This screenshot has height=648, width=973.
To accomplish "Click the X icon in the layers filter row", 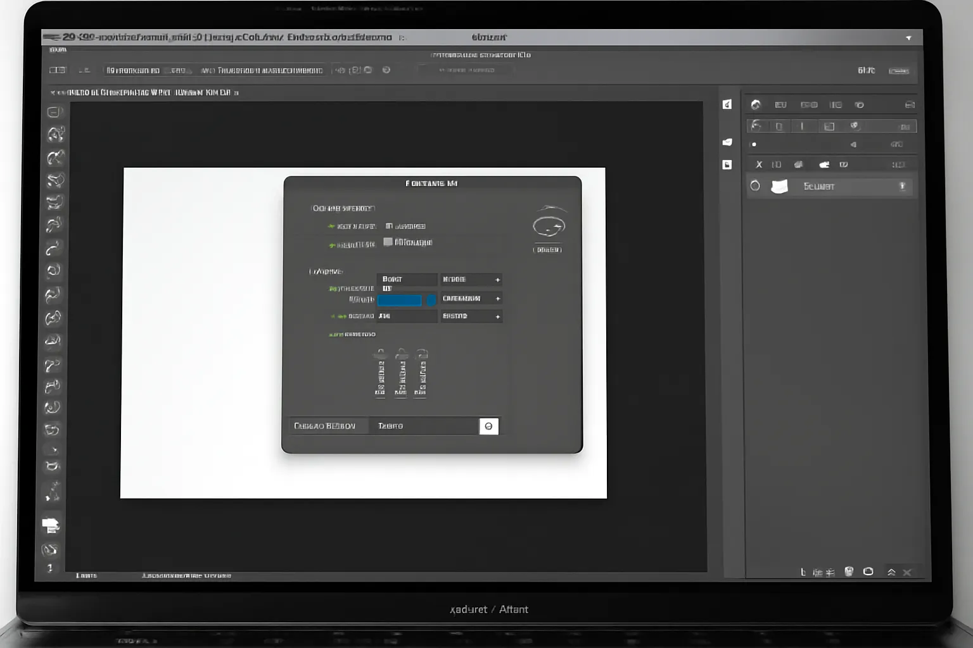I will pos(759,165).
